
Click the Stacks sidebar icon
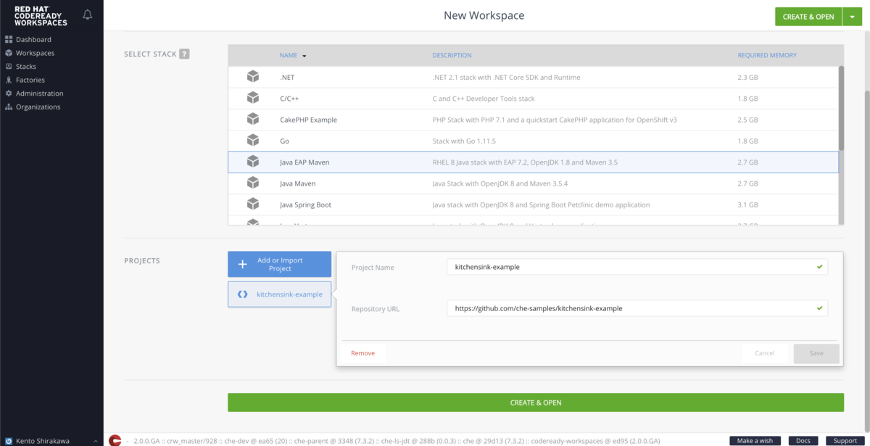9,67
